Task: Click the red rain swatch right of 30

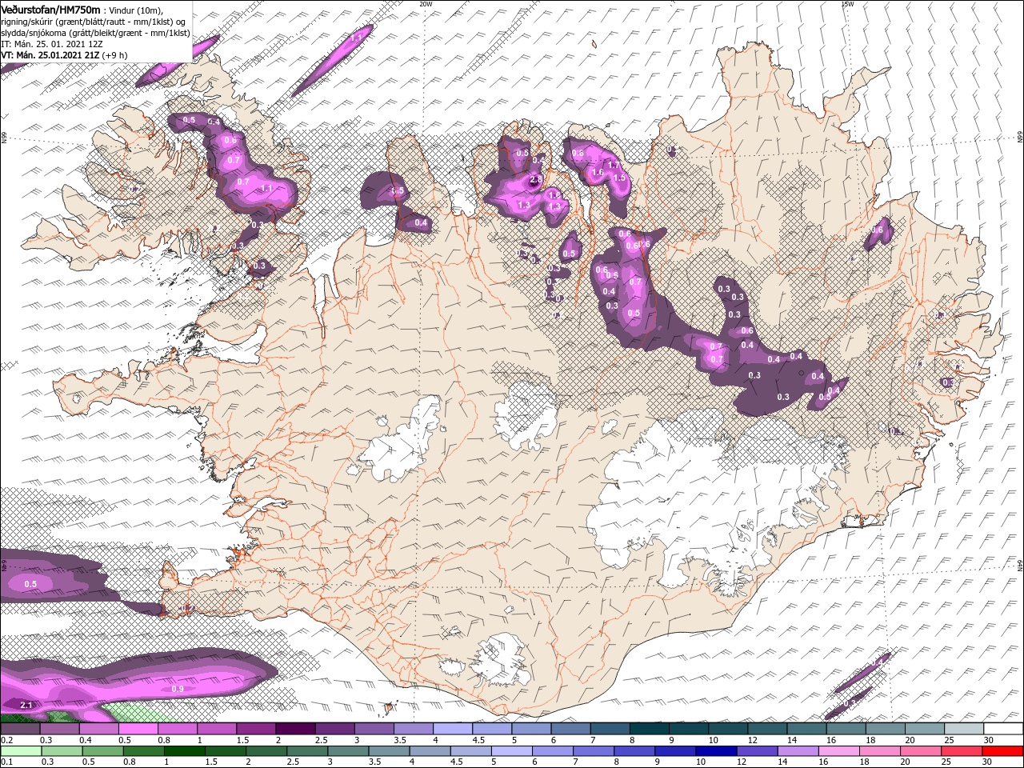Action: (x=1002, y=750)
